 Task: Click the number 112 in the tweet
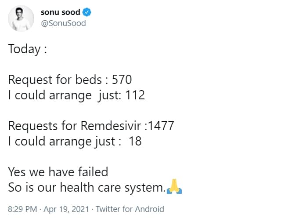click(x=135, y=95)
